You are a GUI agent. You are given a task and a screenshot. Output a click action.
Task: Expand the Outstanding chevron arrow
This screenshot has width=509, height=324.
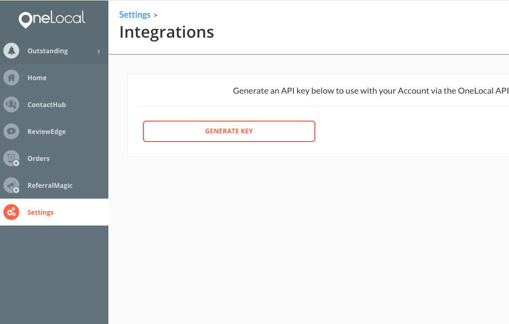pos(99,51)
